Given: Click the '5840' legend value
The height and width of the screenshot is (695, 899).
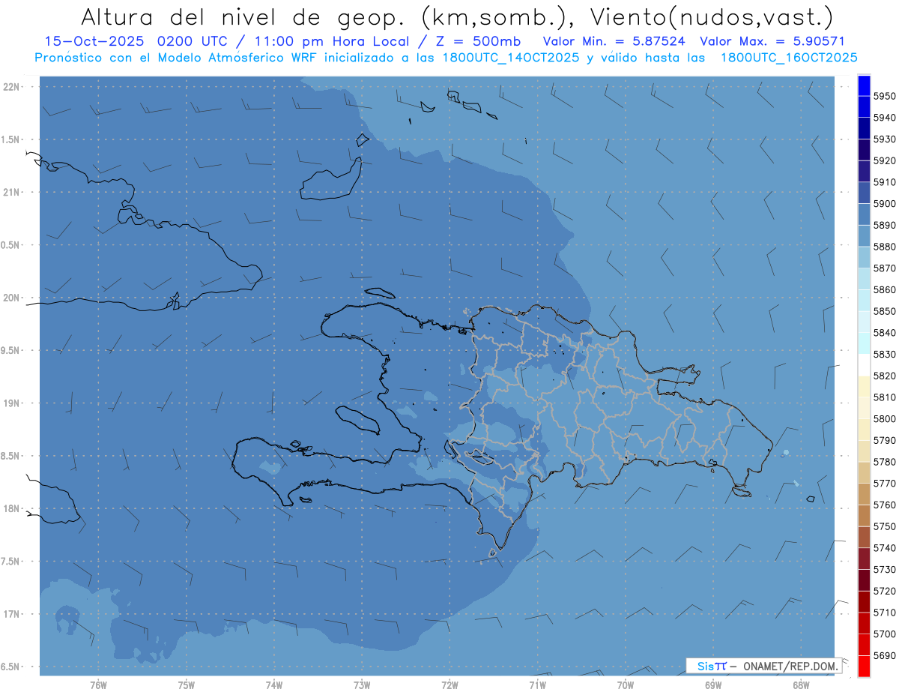Looking at the screenshot, I should tap(885, 333).
